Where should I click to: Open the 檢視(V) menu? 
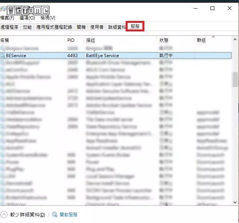[48, 18]
